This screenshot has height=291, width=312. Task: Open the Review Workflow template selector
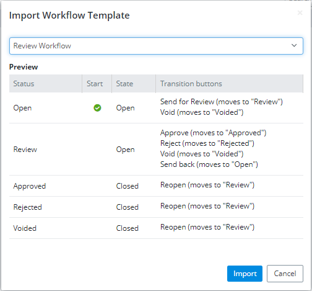point(156,46)
